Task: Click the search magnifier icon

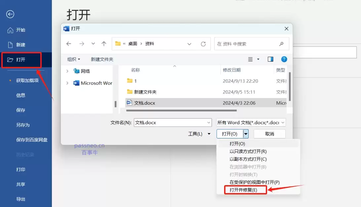Action: [x=281, y=43]
